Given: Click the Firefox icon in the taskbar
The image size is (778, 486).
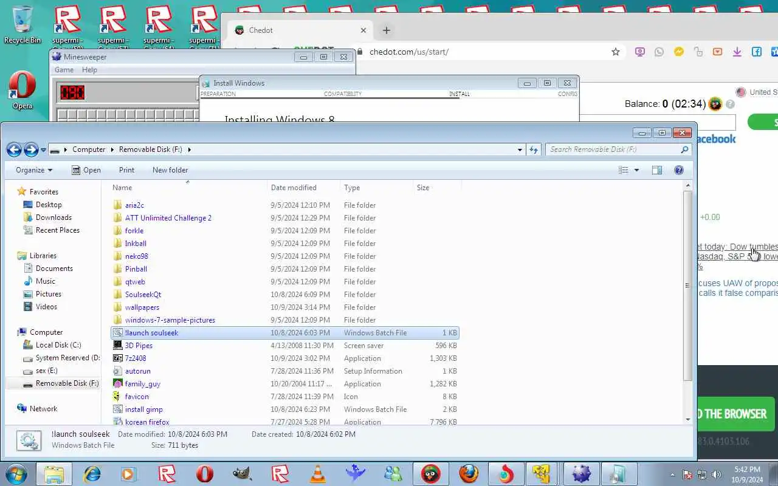Looking at the screenshot, I should click(469, 474).
